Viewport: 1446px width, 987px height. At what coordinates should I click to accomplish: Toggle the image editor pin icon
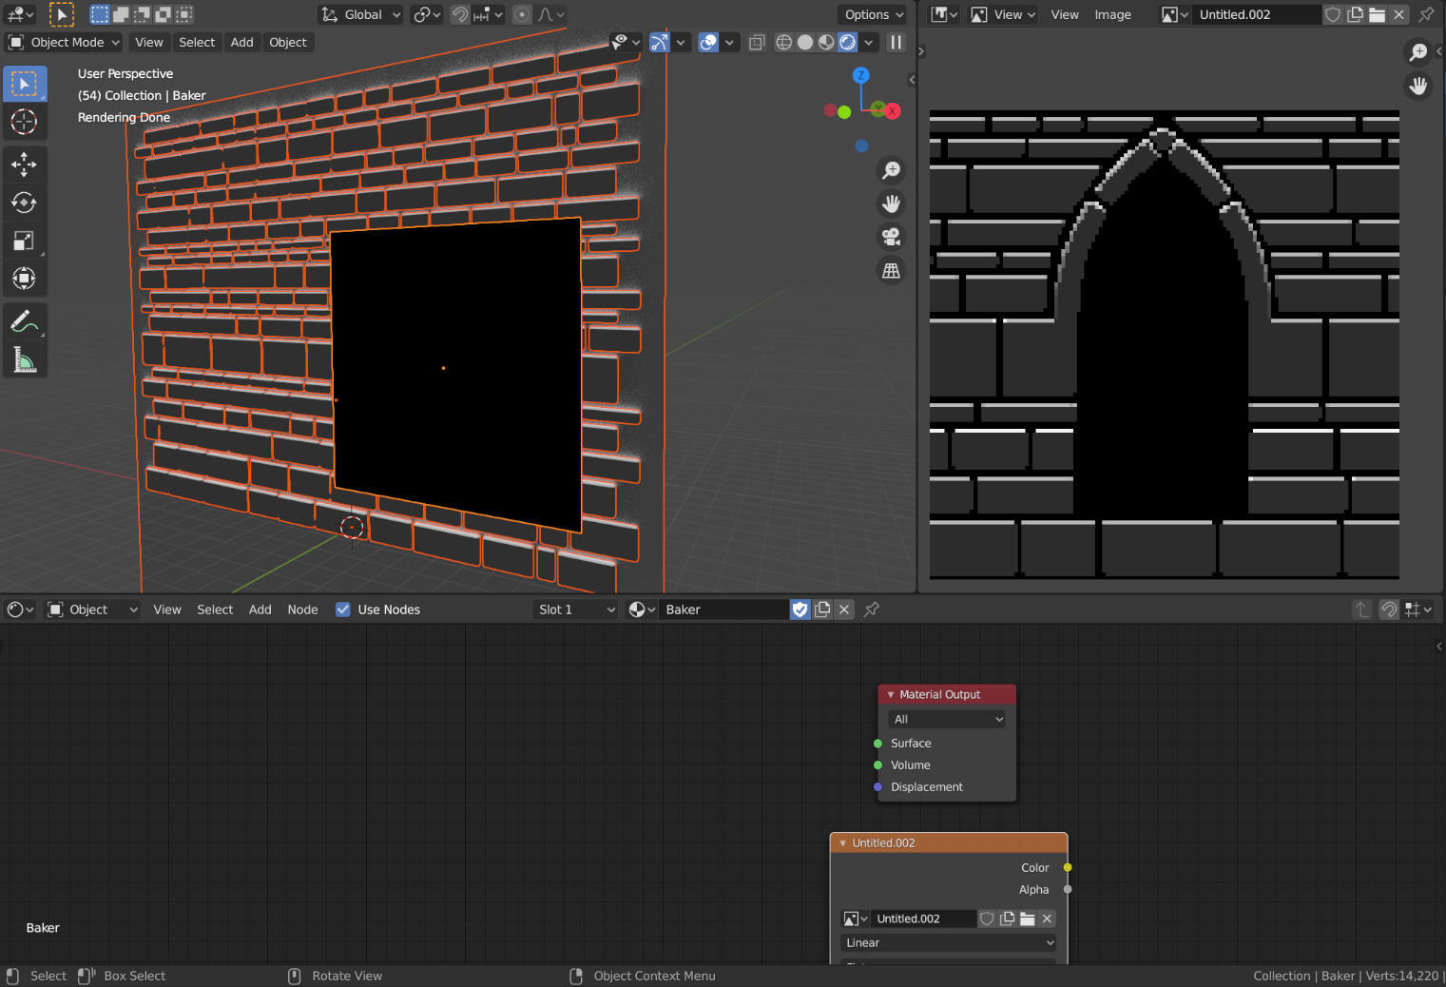(x=1426, y=14)
